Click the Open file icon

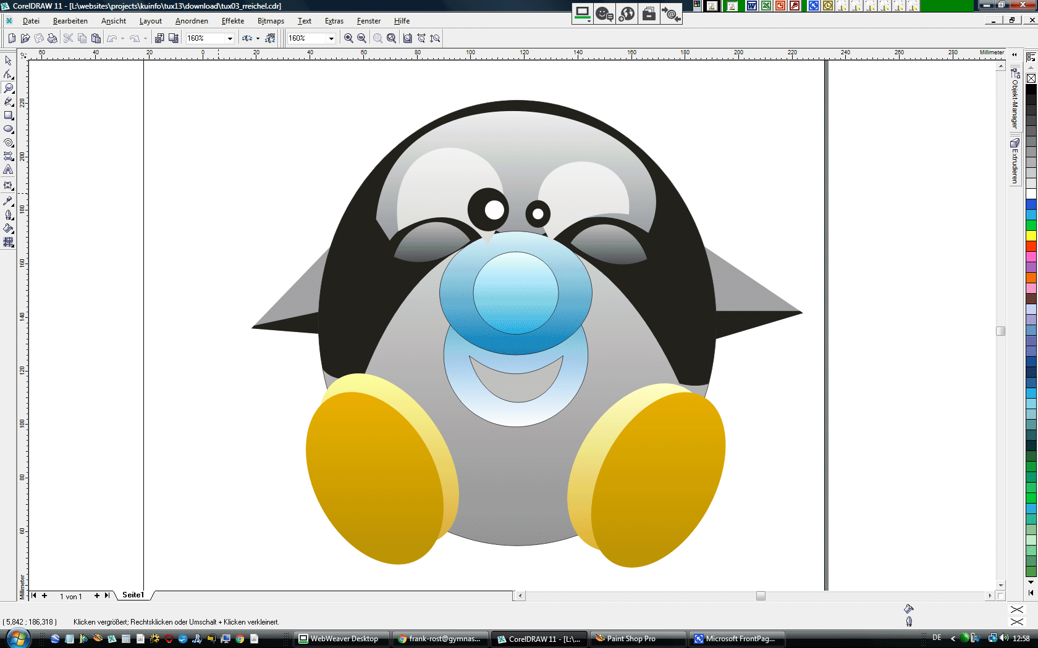(25, 38)
